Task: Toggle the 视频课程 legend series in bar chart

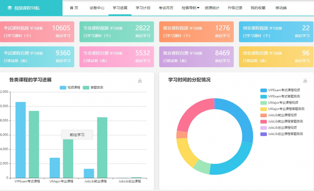Action: [x=70, y=88]
